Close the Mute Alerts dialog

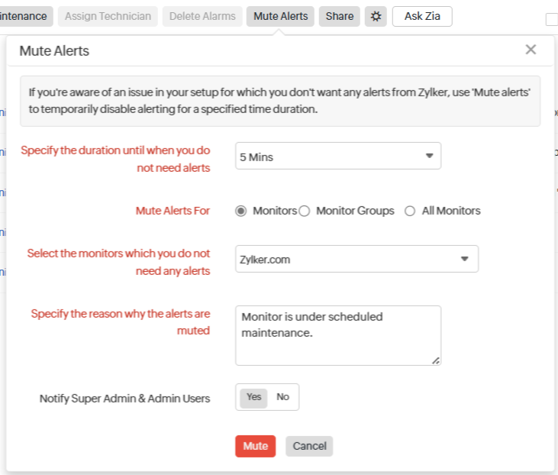coord(531,50)
